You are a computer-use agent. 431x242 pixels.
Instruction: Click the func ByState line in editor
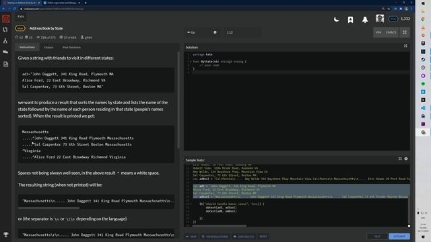pos(220,61)
